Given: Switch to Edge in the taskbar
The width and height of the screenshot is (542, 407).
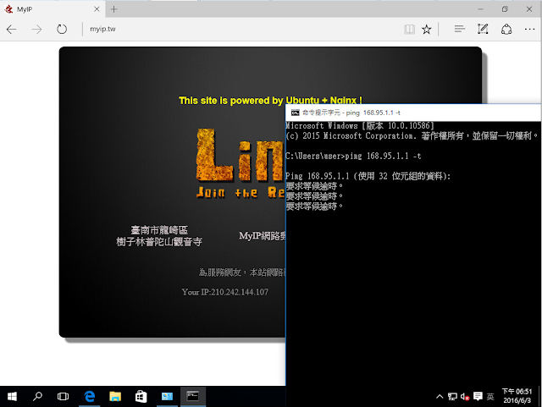Looking at the screenshot, I should coord(90,396).
